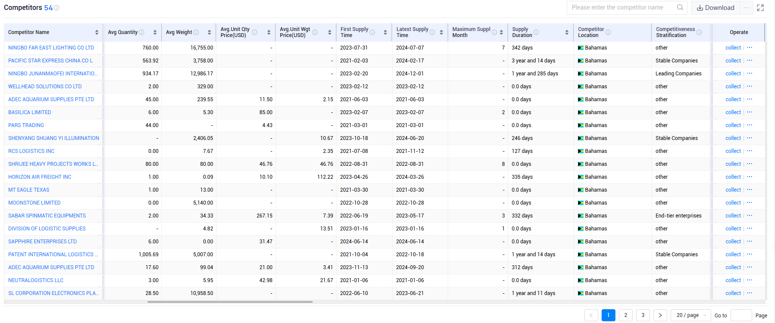775x323 pixels.
Task: Sort by Avg Quantity column arrows
Action: 155,32
